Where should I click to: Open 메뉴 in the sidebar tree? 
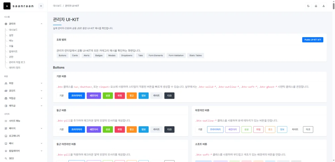coord(11,40)
